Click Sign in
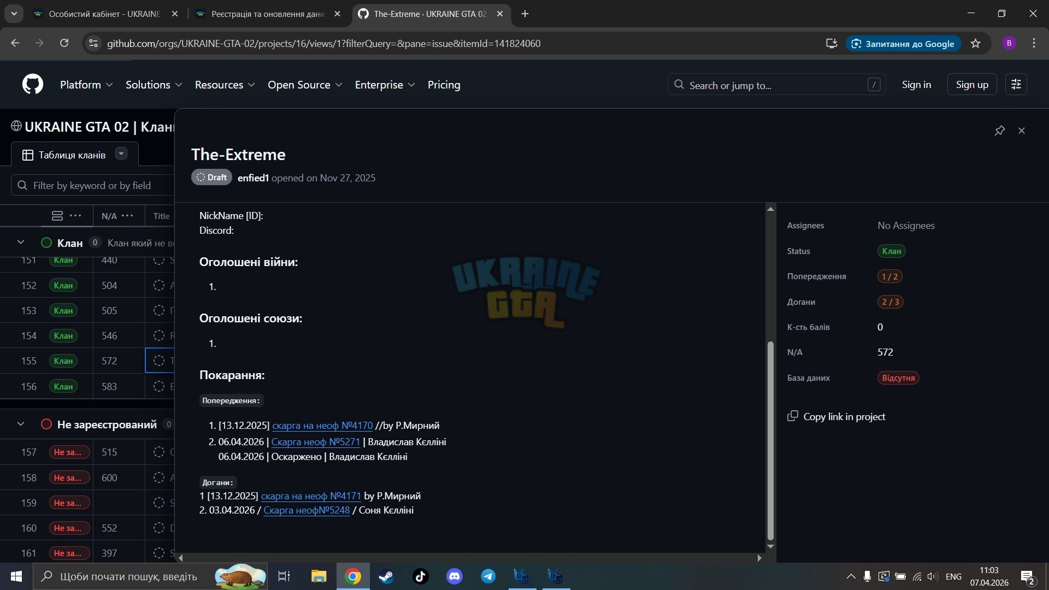This screenshot has height=590, width=1049. pos(916,85)
